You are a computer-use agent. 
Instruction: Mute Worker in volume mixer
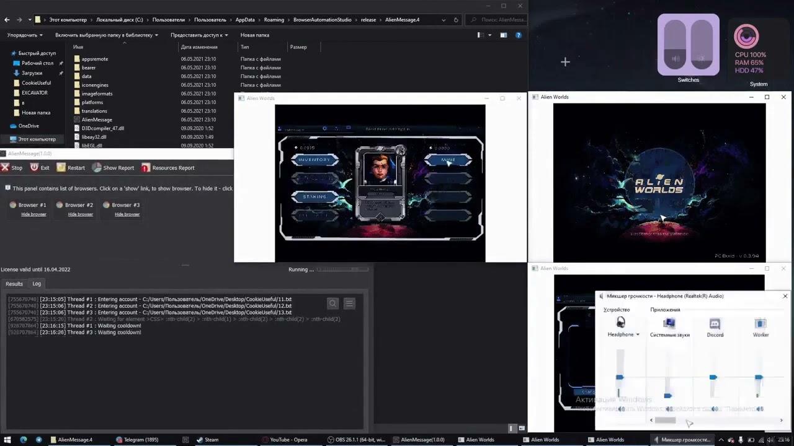760,409
